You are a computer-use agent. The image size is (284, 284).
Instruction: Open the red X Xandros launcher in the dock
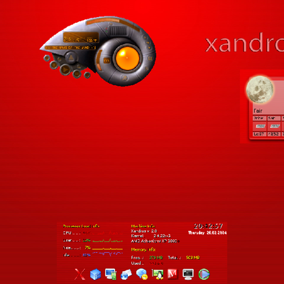pyautogui.click(x=80, y=274)
